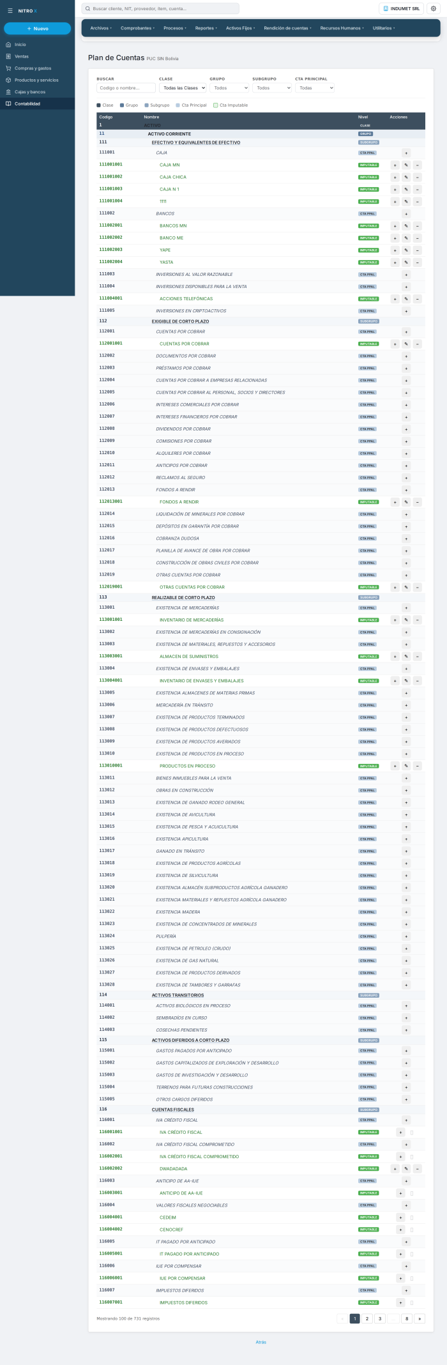Expand the Comprobantes menu
This screenshot has height=1365, width=447.
(138, 28)
